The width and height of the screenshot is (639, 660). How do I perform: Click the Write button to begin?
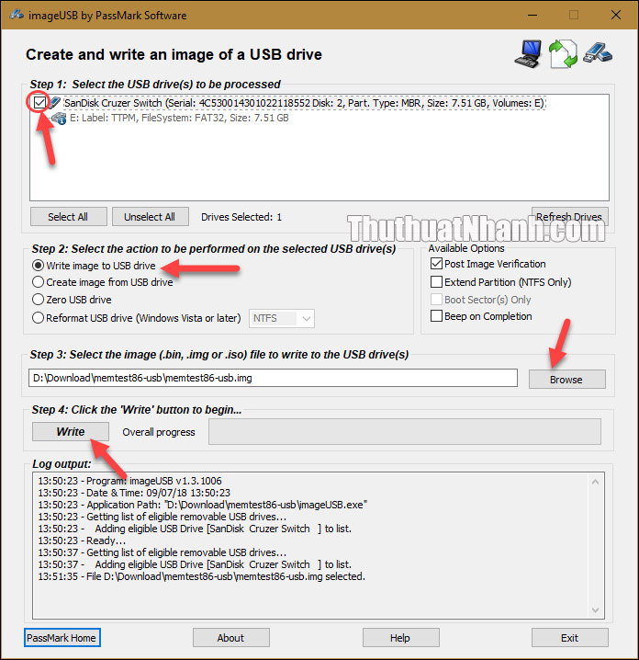click(71, 431)
